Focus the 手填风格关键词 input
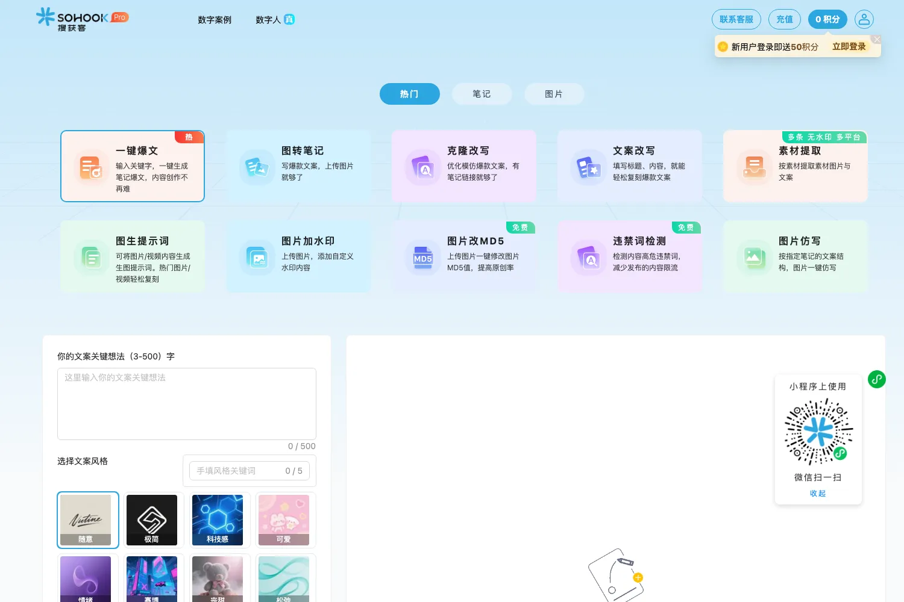904x602 pixels. [250, 471]
